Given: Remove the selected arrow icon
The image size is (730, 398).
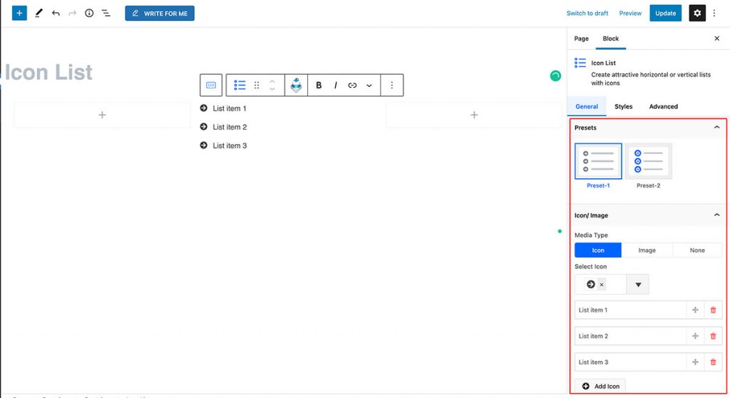Looking at the screenshot, I should click(x=602, y=285).
